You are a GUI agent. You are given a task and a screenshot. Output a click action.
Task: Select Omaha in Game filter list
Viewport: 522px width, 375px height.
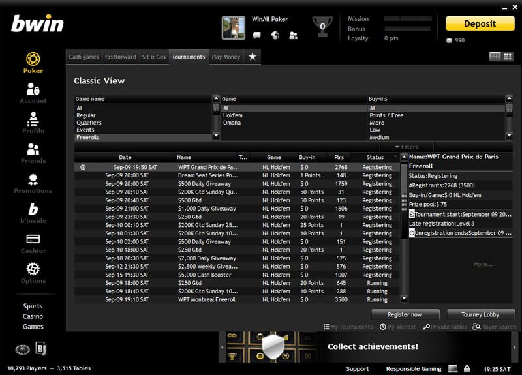coord(294,123)
